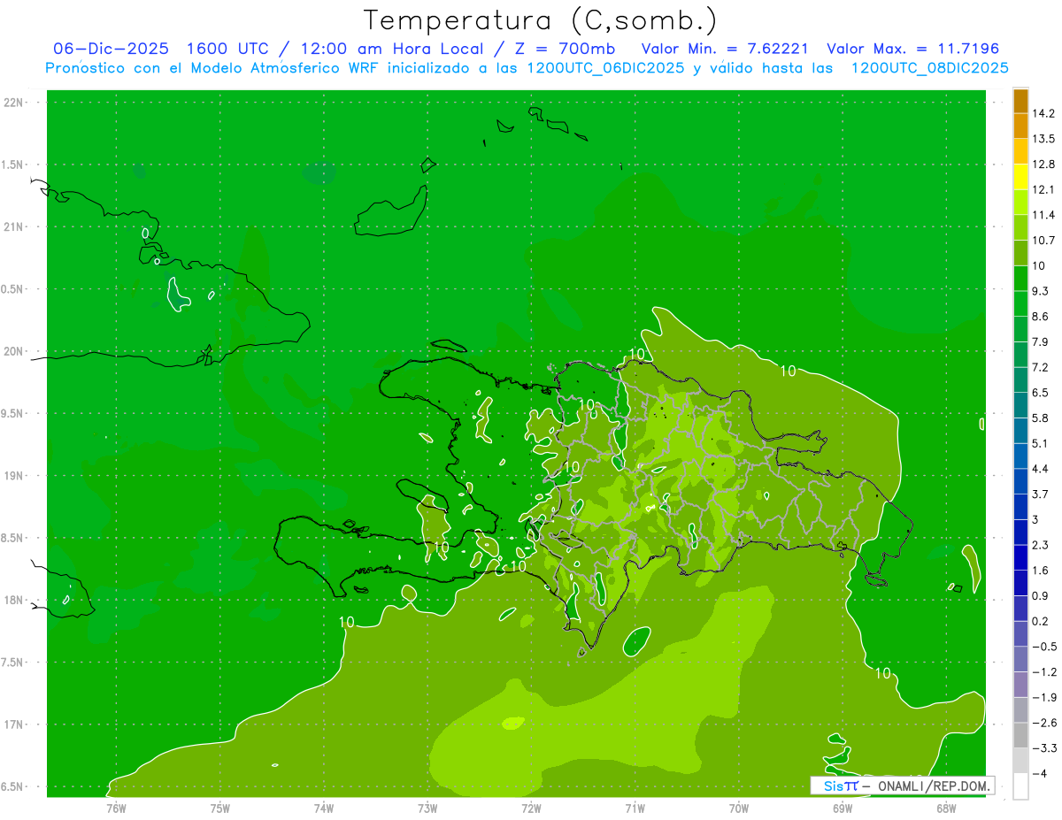Click the 68W longitude axis label
This screenshot has width=1062, height=820.
[x=946, y=808]
